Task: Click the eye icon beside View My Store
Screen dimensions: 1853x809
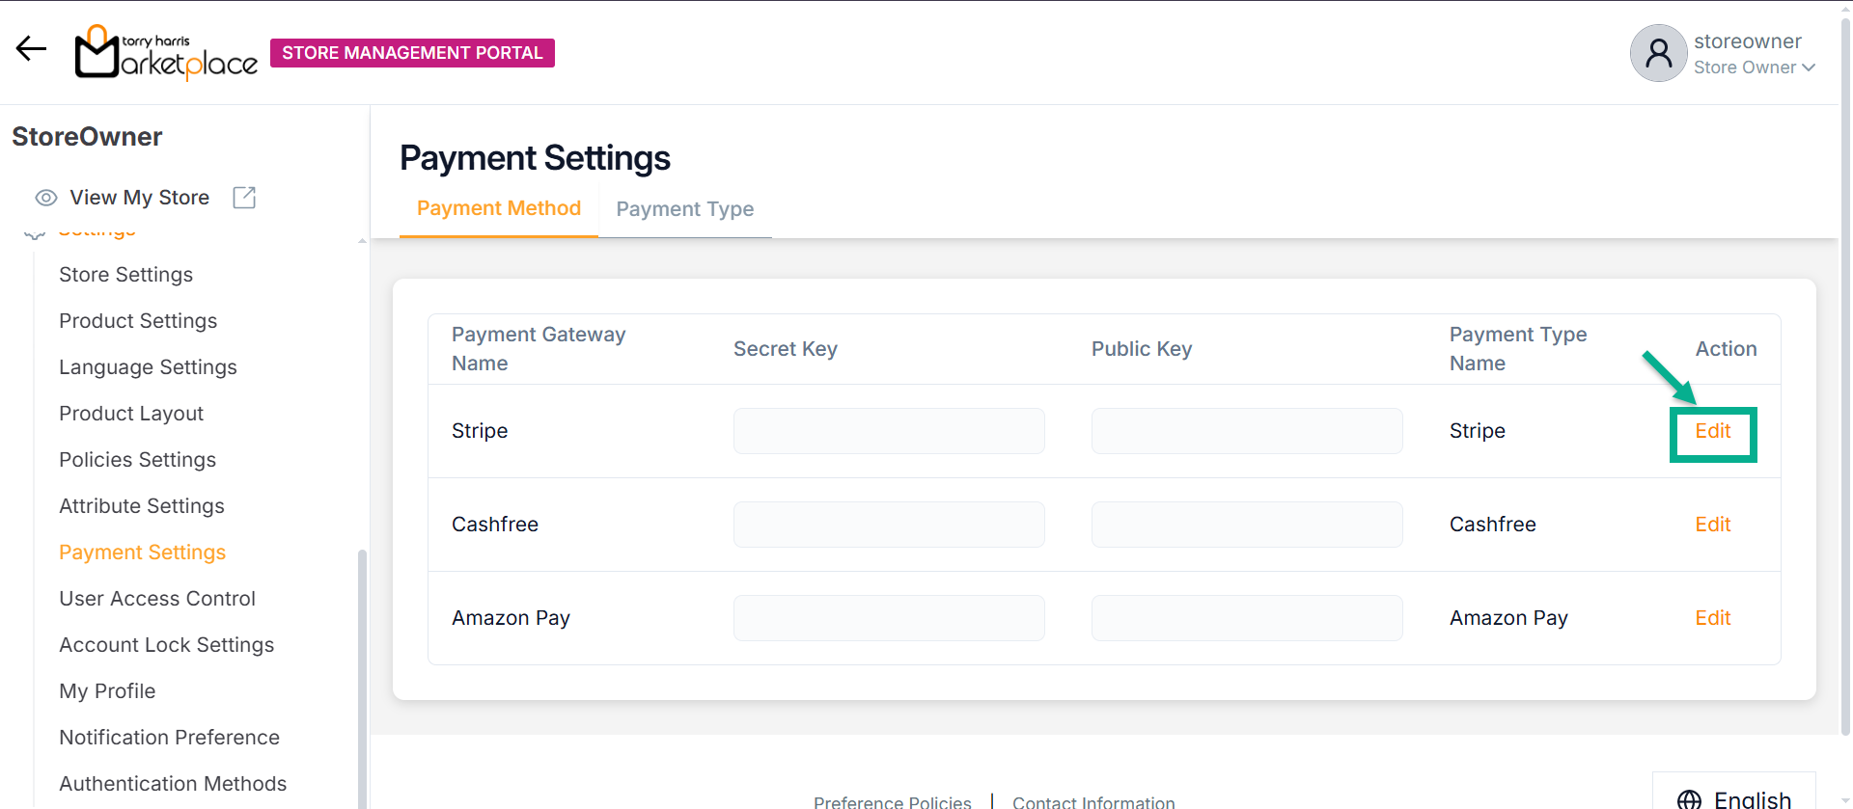Action: tap(45, 198)
